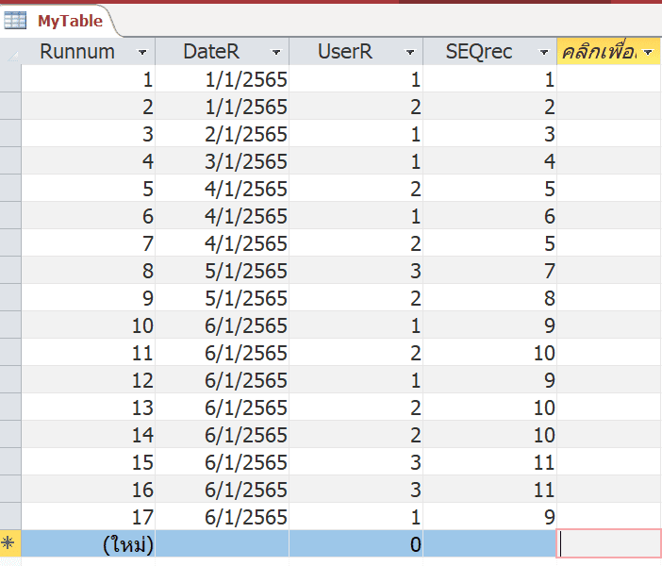
Task: Click the SEQrec cell of Runnum 15
Action: [489, 462]
